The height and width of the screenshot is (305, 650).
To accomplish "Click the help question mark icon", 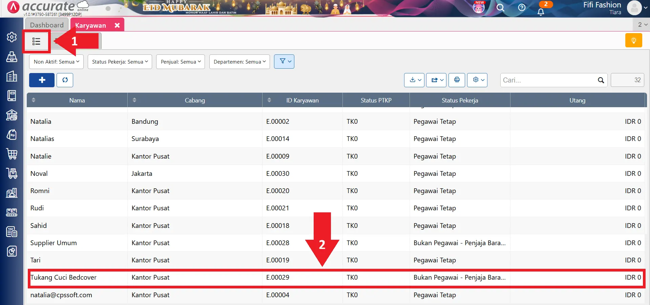I will coord(522,7).
